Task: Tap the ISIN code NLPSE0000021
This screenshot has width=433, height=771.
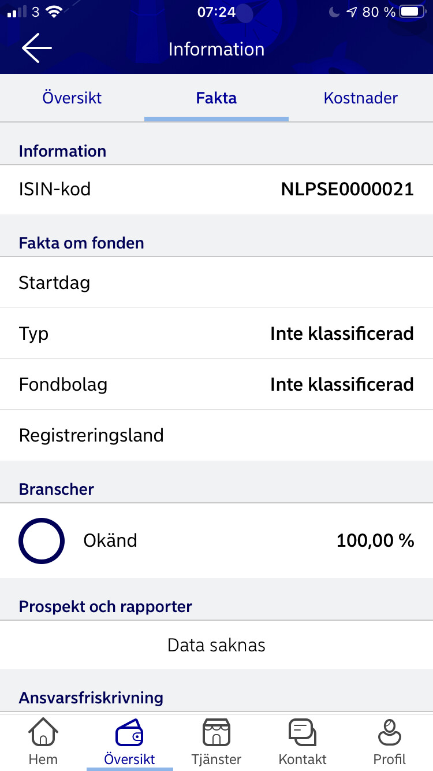Action: pyautogui.click(x=347, y=190)
